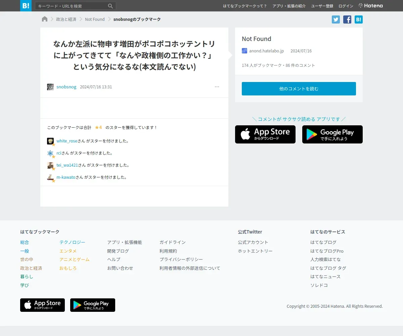Click 他のコメントを読む button
Screen dimensions: 403x336
tap(299, 89)
